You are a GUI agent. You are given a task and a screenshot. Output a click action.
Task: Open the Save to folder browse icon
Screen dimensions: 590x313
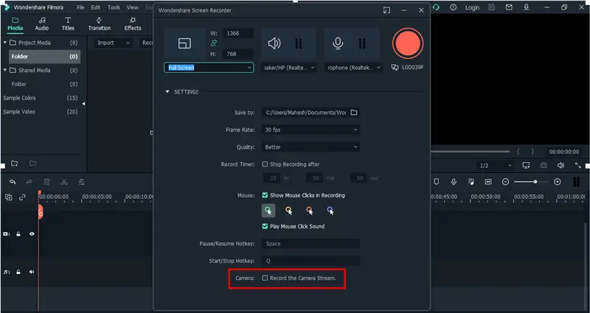coord(354,113)
